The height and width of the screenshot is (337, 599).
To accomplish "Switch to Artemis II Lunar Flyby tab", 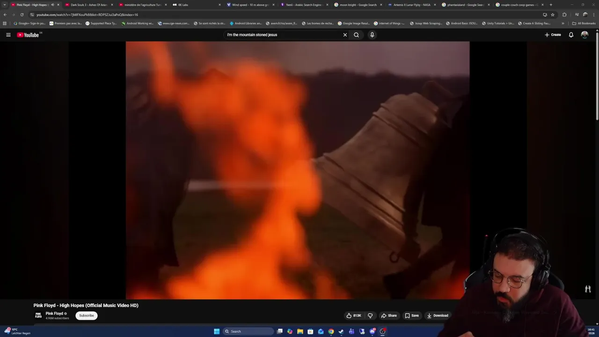I will click(412, 5).
